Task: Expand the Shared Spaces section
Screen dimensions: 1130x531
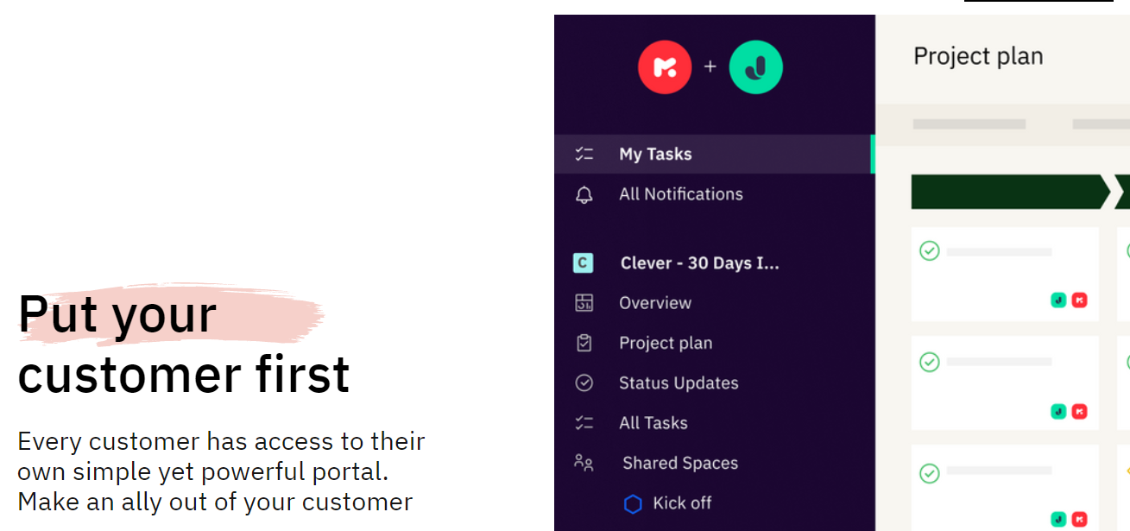Action: [x=679, y=462]
